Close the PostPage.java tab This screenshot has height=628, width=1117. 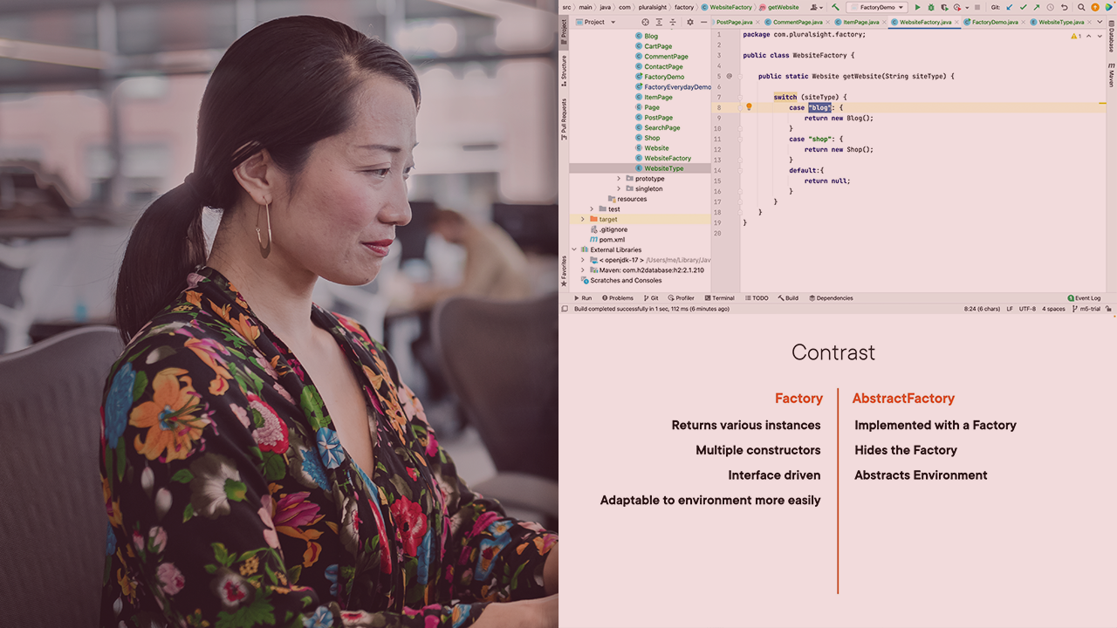point(757,22)
